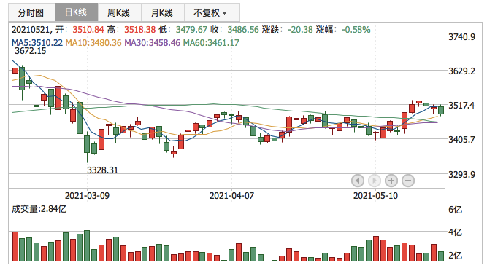
Task: Click the 2亿 volume axis label
Action: (455, 256)
